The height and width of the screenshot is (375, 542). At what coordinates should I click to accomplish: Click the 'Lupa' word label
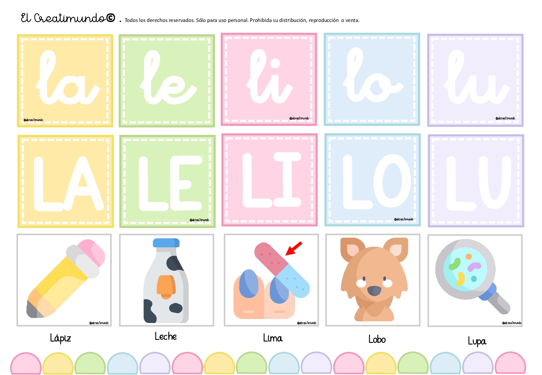click(x=477, y=341)
